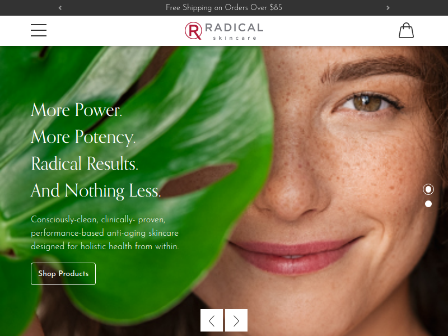This screenshot has height=336, width=448.
Task: Click the woman's smiling lips in banner
Action: (x=295, y=253)
